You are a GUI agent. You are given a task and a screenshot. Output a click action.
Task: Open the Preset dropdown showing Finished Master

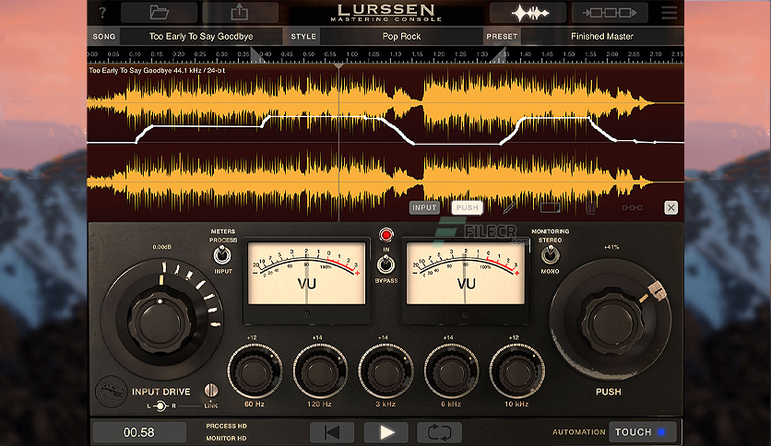tap(602, 36)
